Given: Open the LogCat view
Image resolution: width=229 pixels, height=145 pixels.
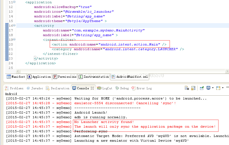Looking at the screenshot, I should pos(105,88).
